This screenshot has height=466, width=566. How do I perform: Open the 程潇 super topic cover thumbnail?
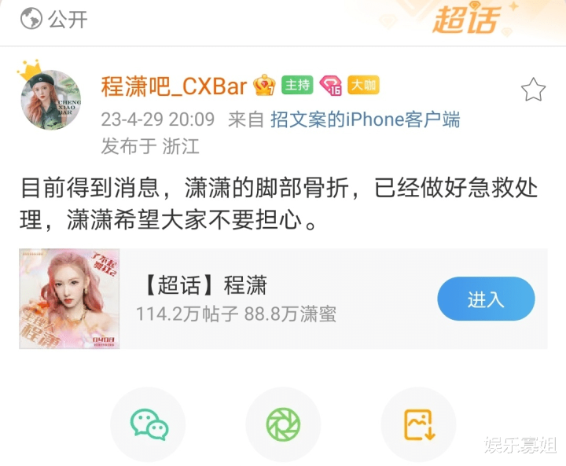pyautogui.click(x=69, y=299)
